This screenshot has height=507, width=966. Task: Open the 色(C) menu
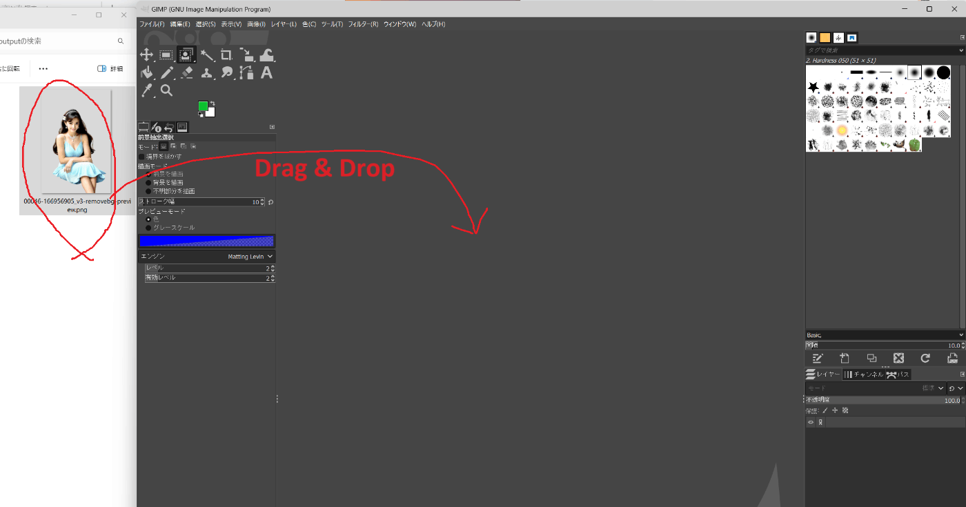point(309,24)
